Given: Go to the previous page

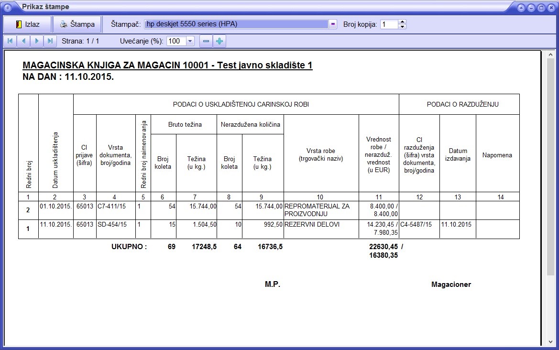Looking at the screenshot, I should pyautogui.click(x=23, y=41).
